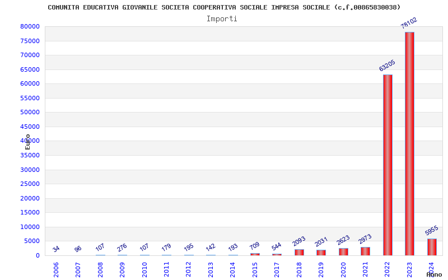Screen dimensions: 448x280
Task: Click the 75000 y-axis label
Action: point(30,41)
